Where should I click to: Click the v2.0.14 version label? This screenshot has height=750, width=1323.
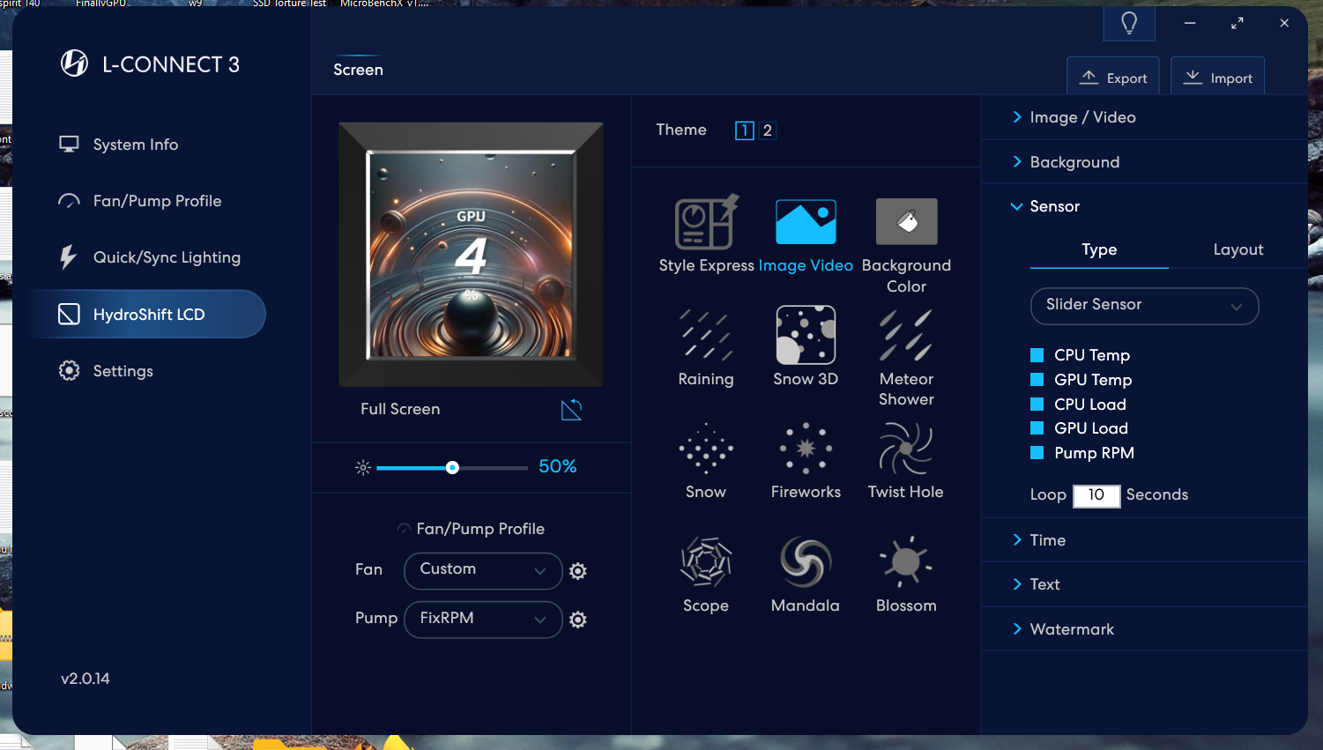point(85,679)
